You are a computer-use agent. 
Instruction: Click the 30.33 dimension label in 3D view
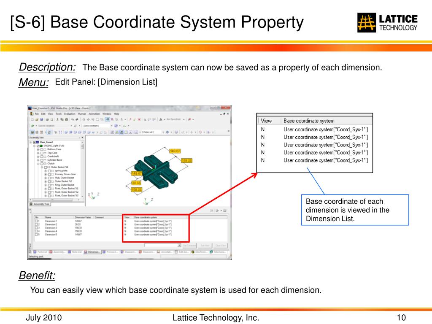tap(136, 183)
